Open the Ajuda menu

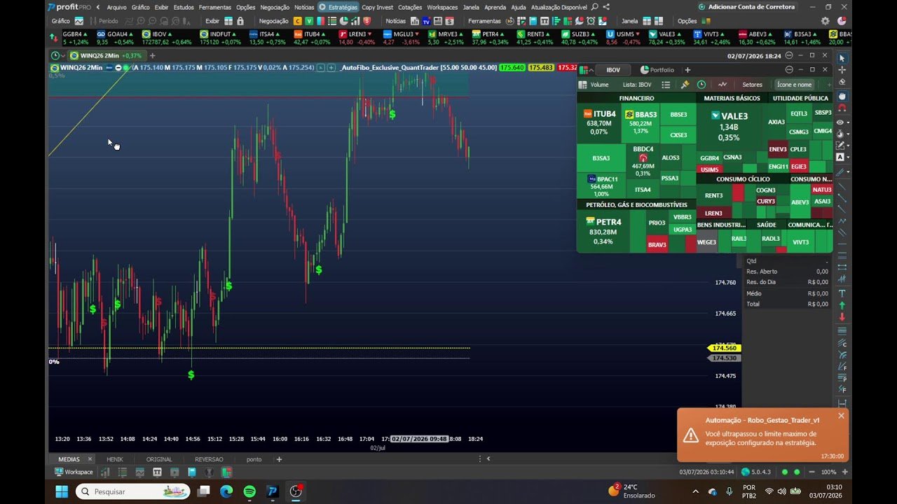coord(519,7)
